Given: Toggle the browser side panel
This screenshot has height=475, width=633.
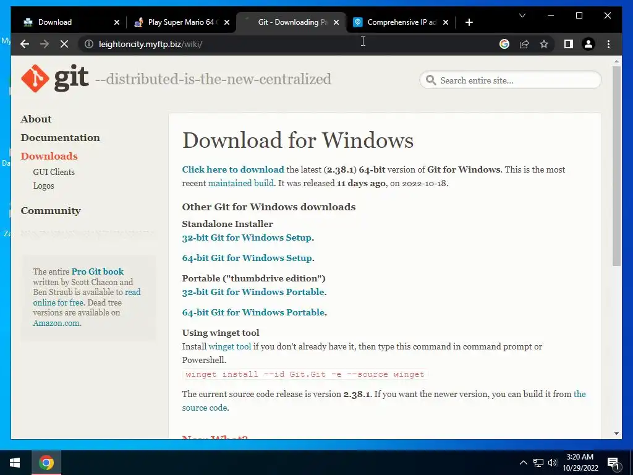Looking at the screenshot, I should 569,44.
